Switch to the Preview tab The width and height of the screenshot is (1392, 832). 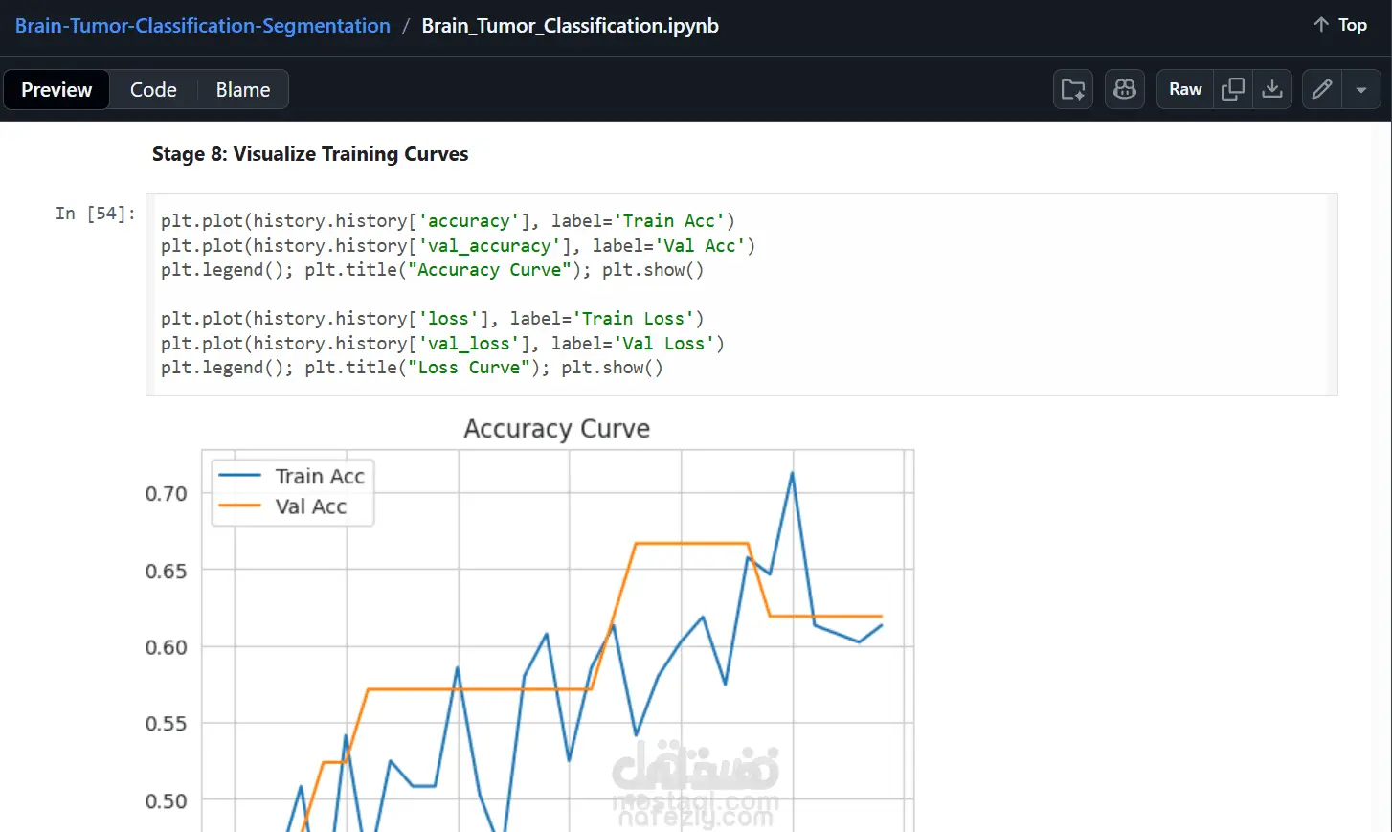coord(56,89)
